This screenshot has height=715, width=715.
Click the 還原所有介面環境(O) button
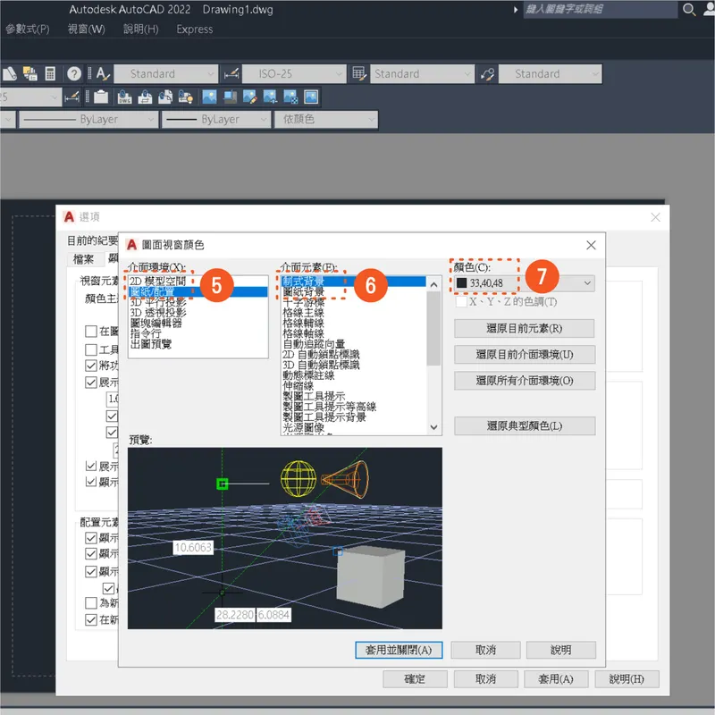point(525,381)
